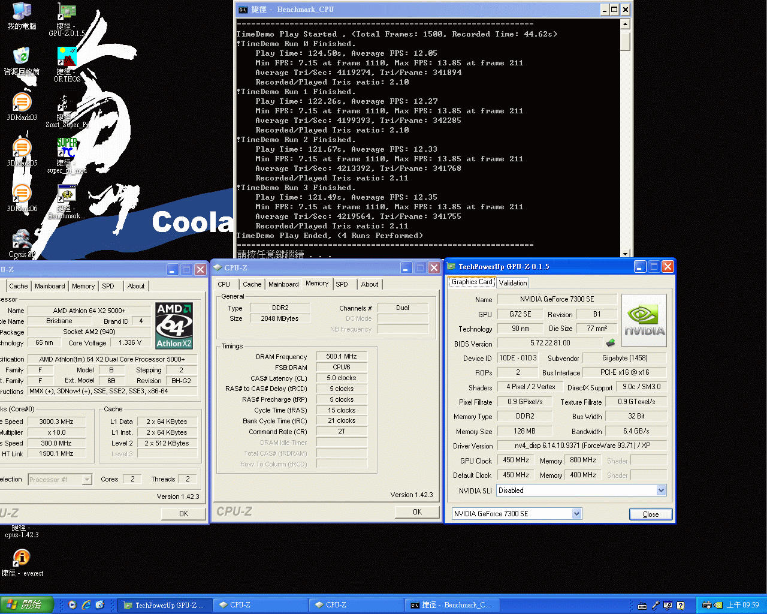Switch to the CPU tab in the CPU-Z memory window
This screenshot has width=767, height=614.
(x=224, y=284)
